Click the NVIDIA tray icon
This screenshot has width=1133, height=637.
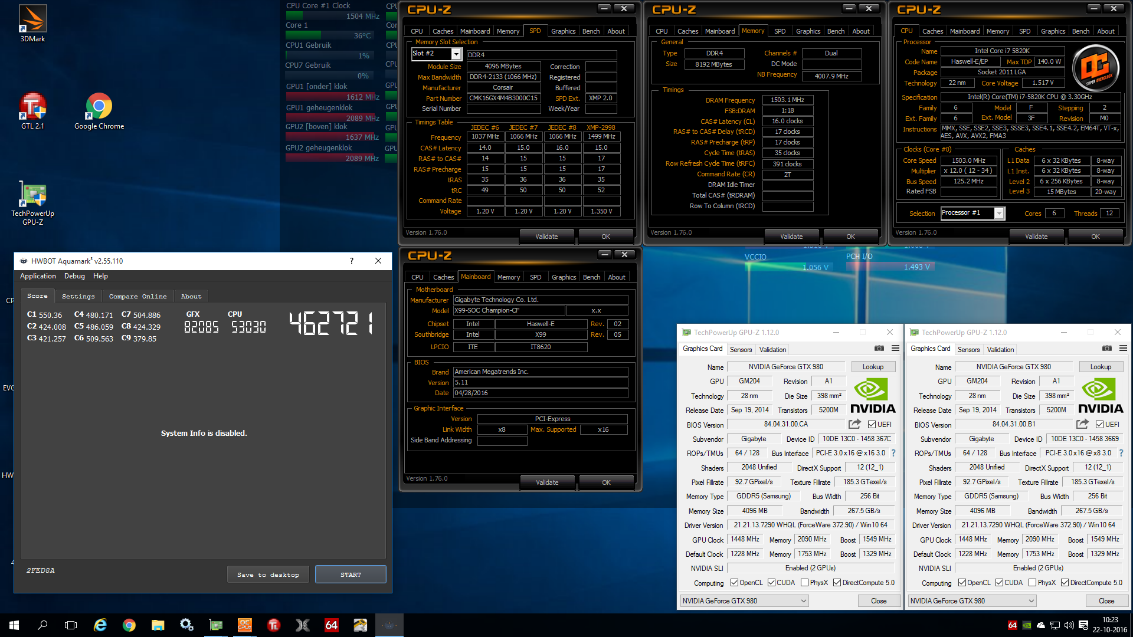(x=1027, y=625)
